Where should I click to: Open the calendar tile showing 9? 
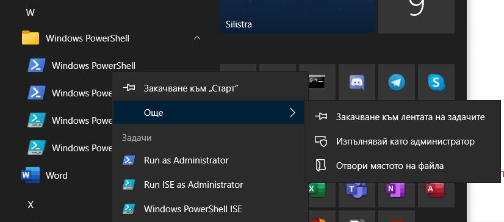click(416, 16)
